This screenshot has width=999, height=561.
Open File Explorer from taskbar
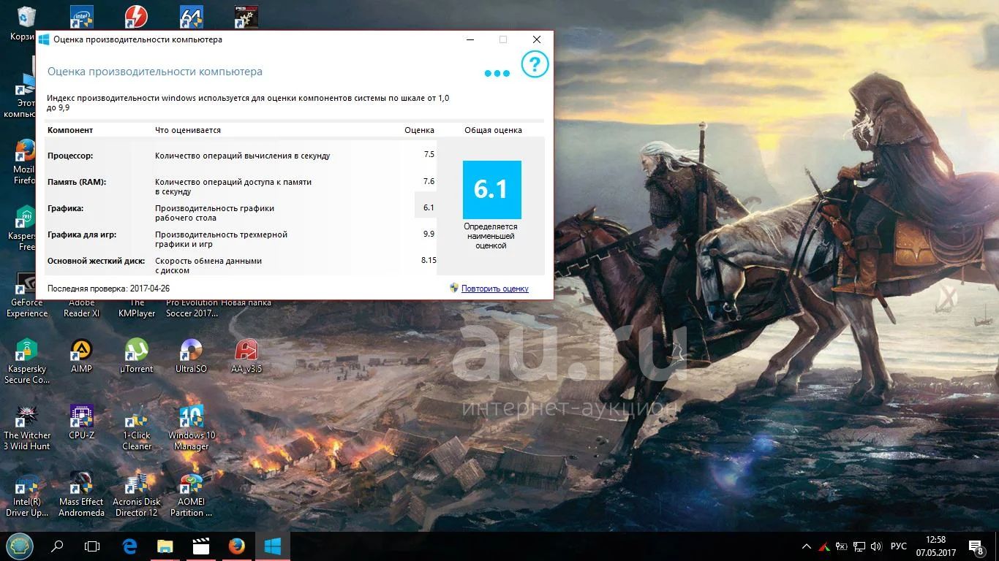point(165,546)
